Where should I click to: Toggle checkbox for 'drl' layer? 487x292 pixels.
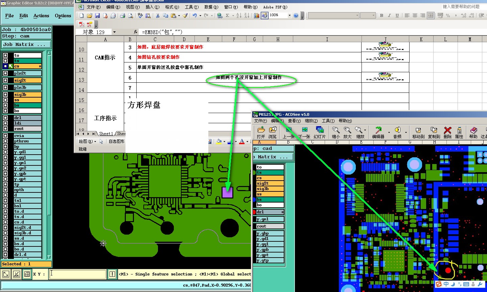[5, 118]
